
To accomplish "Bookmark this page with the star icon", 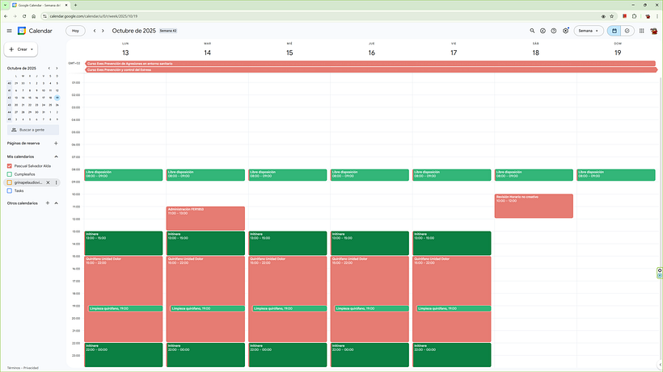I will (614, 16).
